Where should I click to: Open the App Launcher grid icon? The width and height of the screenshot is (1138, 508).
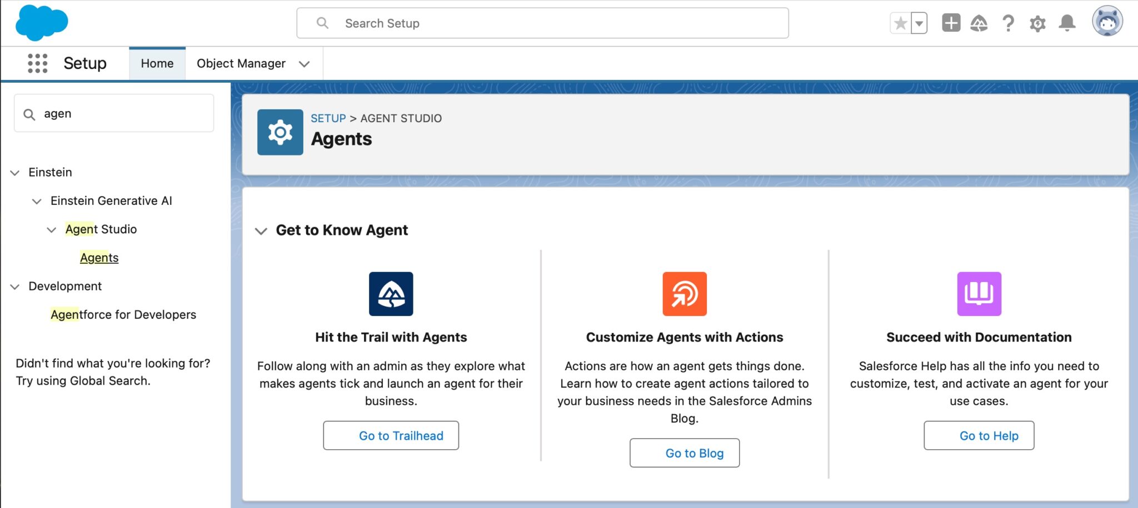point(38,63)
